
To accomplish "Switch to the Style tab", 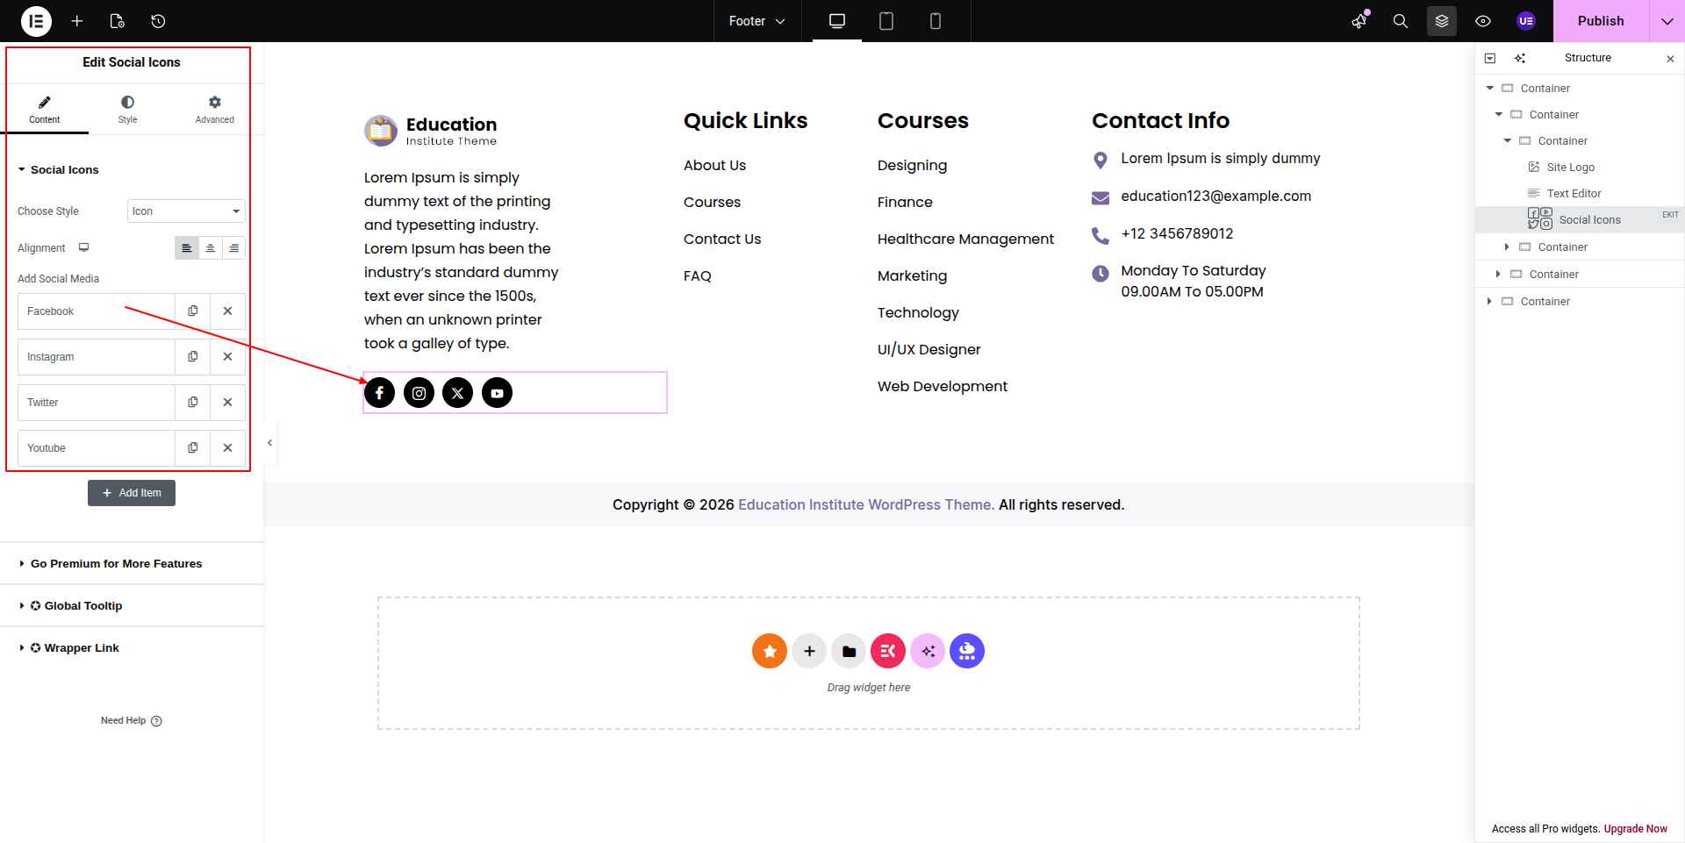I will [127, 110].
